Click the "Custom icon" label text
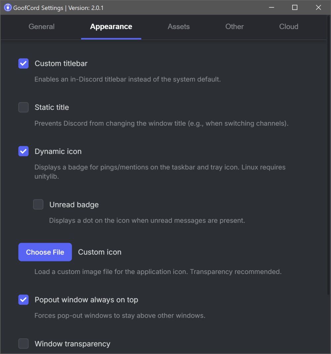331x354 pixels. [100, 252]
